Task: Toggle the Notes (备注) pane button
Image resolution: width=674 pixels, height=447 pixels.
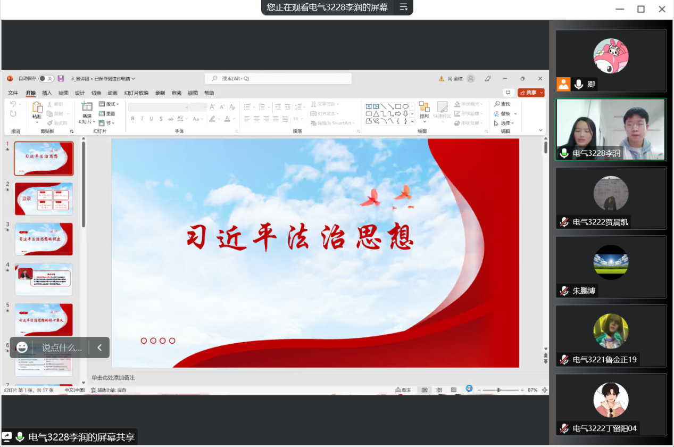Action: pos(403,390)
